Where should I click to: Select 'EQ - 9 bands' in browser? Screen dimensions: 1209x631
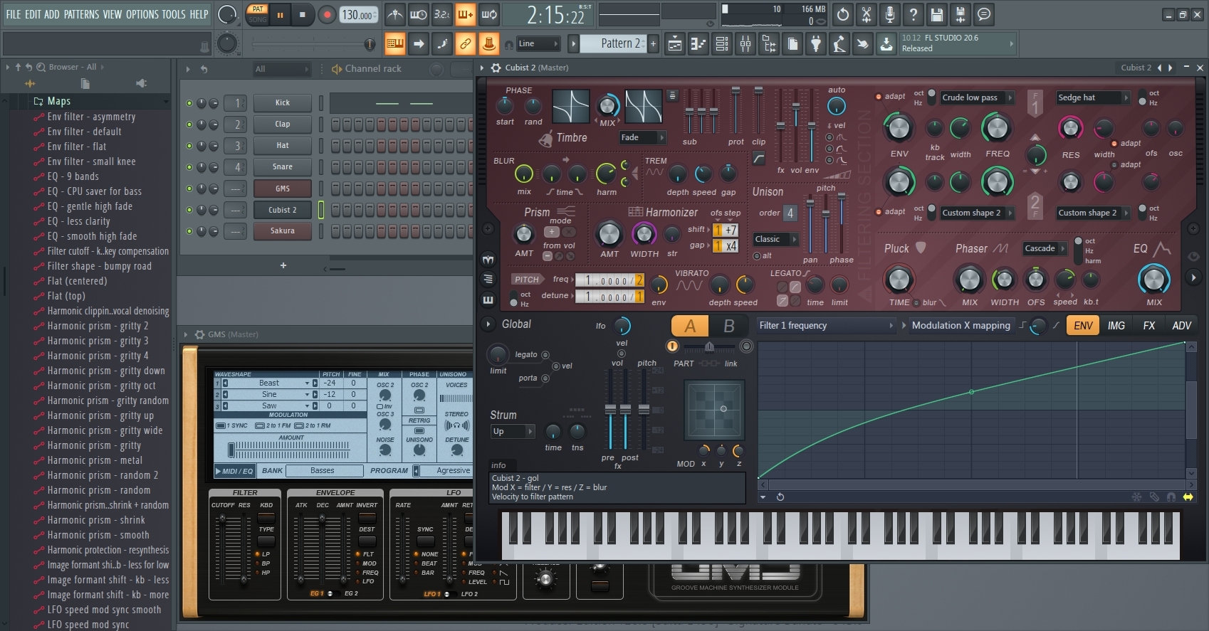[73, 176]
